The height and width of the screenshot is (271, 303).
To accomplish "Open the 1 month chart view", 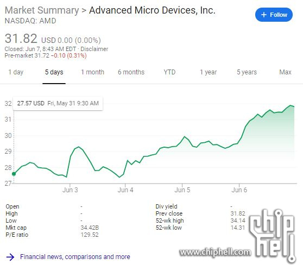I will pyautogui.click(x=92, y=72).
